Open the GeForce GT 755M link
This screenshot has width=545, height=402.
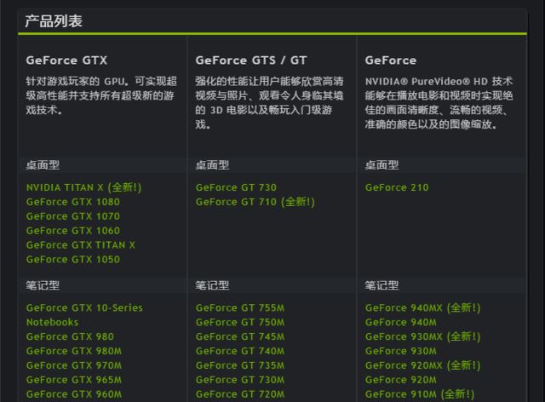(239, 308)
